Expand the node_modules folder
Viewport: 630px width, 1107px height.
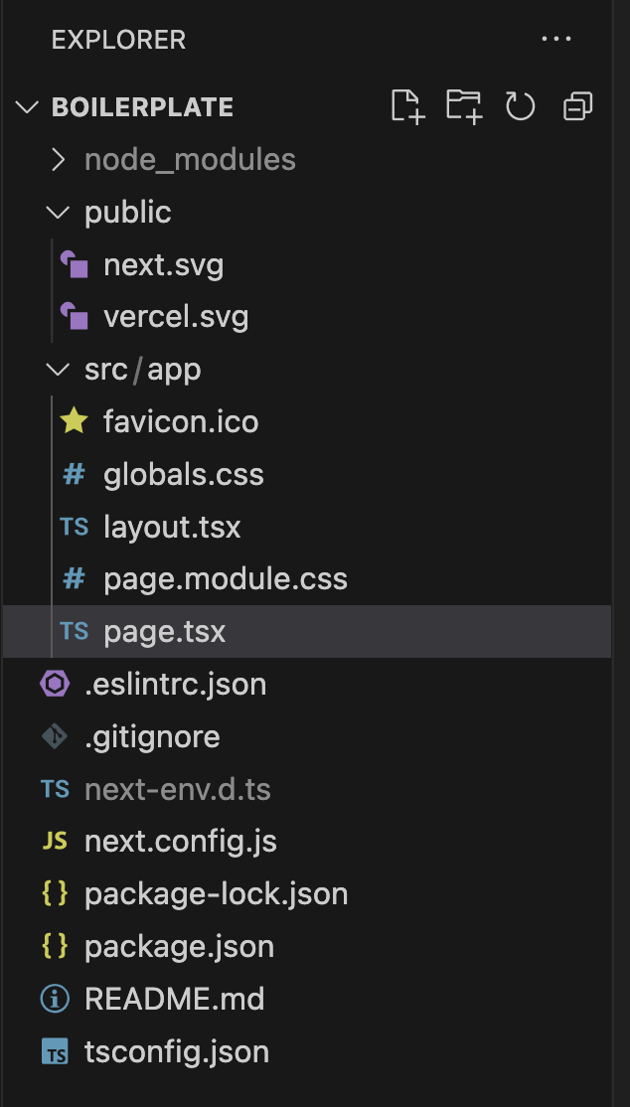(59, 160)
